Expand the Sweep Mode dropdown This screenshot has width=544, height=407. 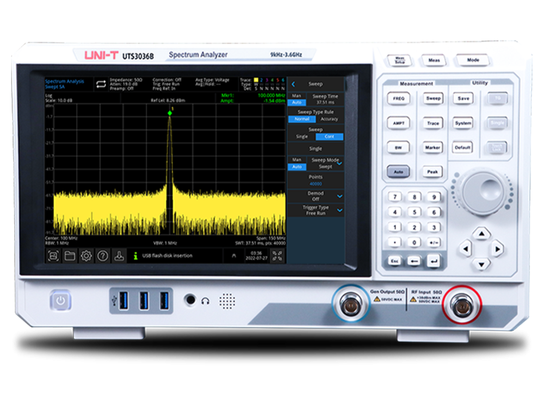click(x=339, y=163)
